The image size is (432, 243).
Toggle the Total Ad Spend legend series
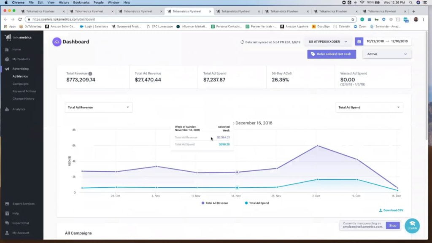[x=257, y=203]
